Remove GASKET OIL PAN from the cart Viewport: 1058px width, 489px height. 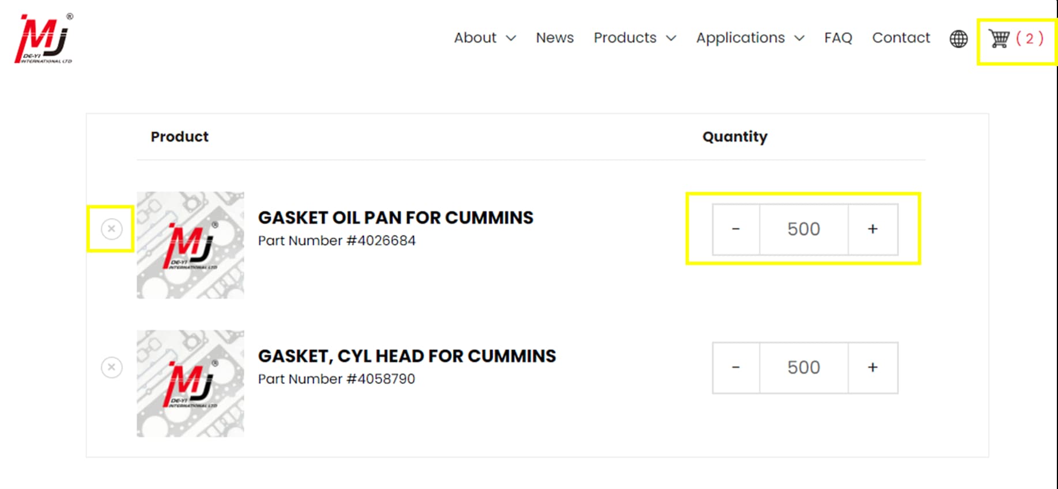coord(111,228)
